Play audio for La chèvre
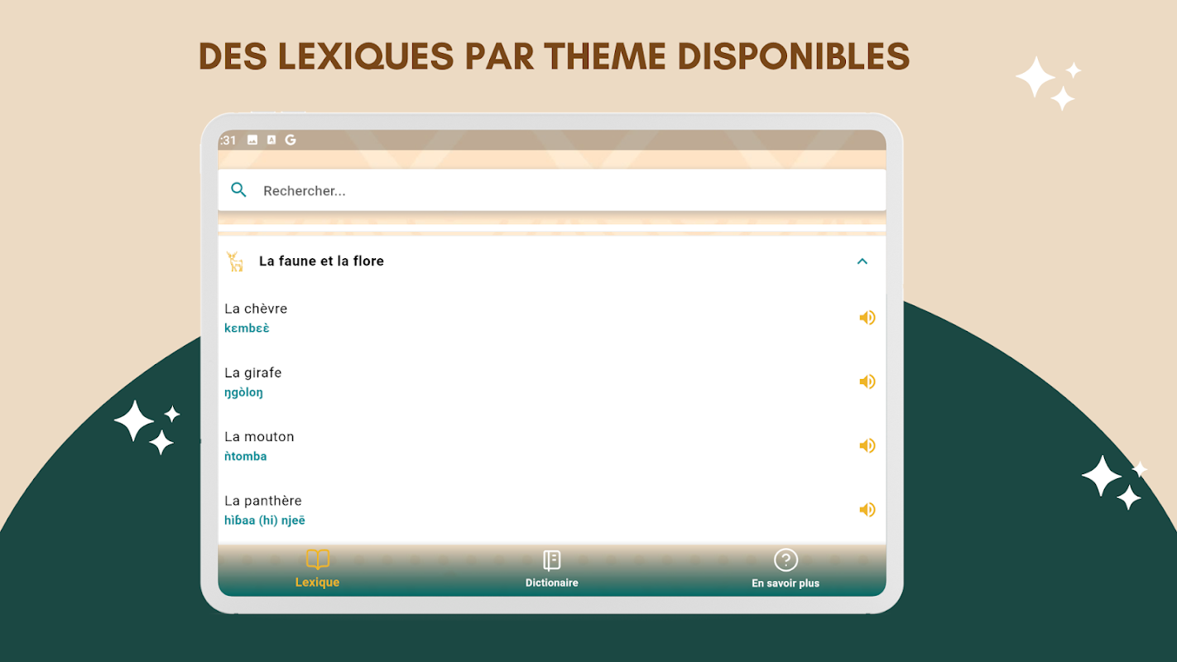The height and width of the screenshot is (662, 1177). tap(867, 318)
